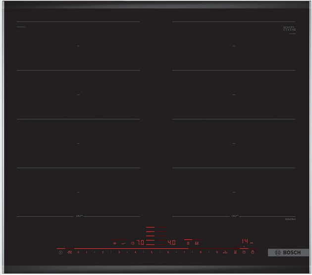
Task: Select the right FlexZone icon beside 4.0
Action: pos(197,243)
